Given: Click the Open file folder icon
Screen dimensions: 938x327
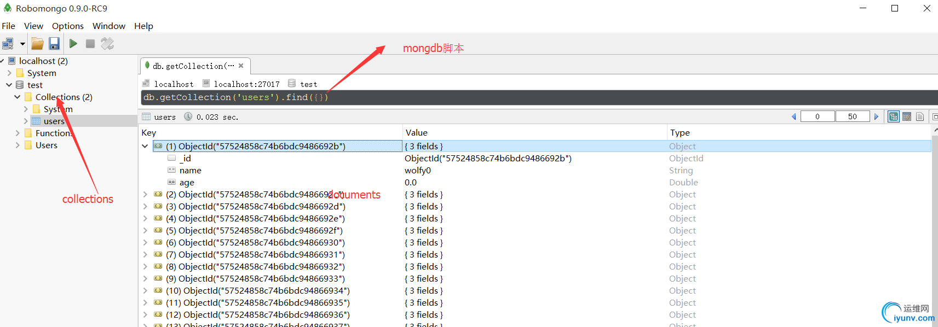Looking at the screenshot, I should 37,44.
